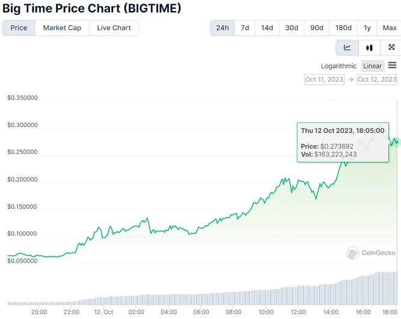
Task: Open the Oct 11, 2023 start date picker
Action: click(x=324, y=79)
